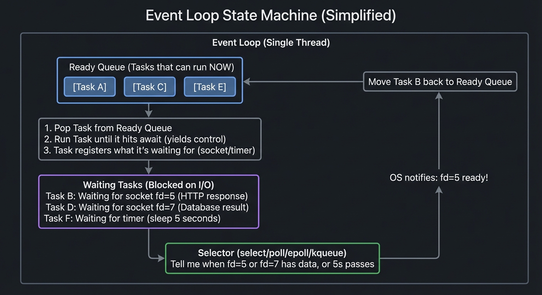This screenshot has width=542, height=295.
Task: Select the Selector green box
Action: [272, 253]
